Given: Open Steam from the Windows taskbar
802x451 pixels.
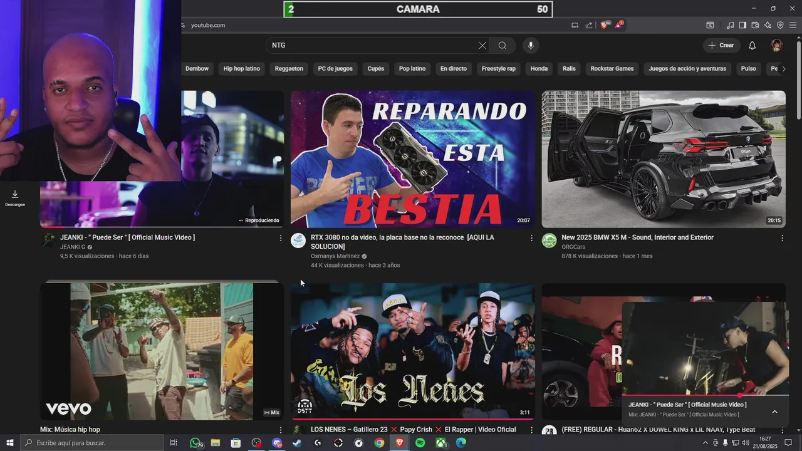Looking at the screenshot, I should pyautogui.click(x=297, y=443).
